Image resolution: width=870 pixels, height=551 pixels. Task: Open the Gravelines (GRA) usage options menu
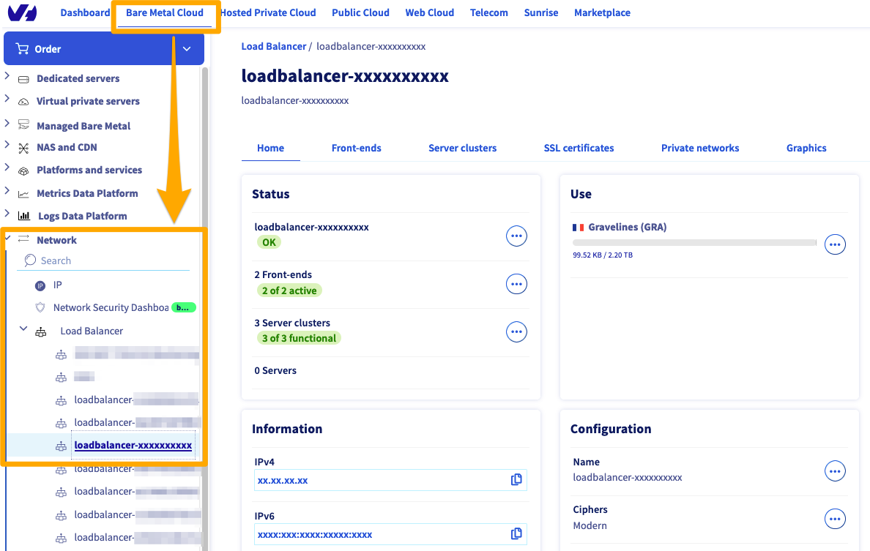pyautogui.click(x=835, y=244)
